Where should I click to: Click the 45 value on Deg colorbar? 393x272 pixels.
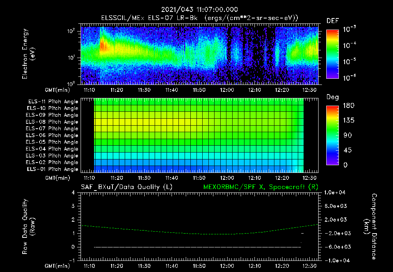tap(347, 150)
